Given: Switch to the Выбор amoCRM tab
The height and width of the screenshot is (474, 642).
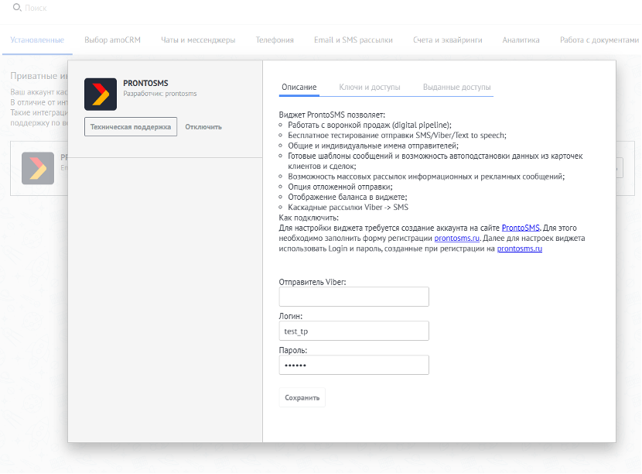Looking at the screenshot, I should 113,39.
